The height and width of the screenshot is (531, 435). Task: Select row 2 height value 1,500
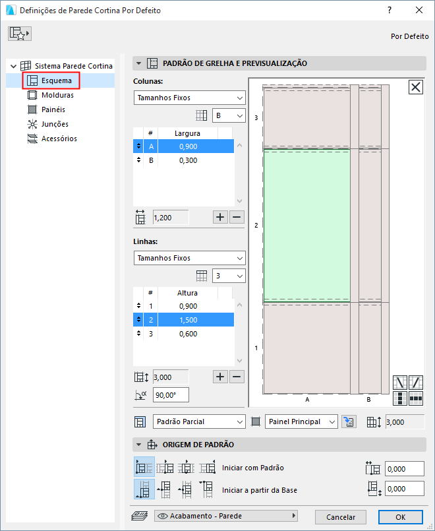188,320
